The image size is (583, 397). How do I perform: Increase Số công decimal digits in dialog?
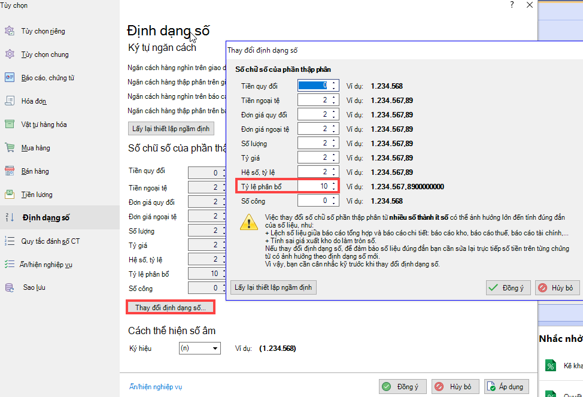pyautogui.click(x=334, y=198)
